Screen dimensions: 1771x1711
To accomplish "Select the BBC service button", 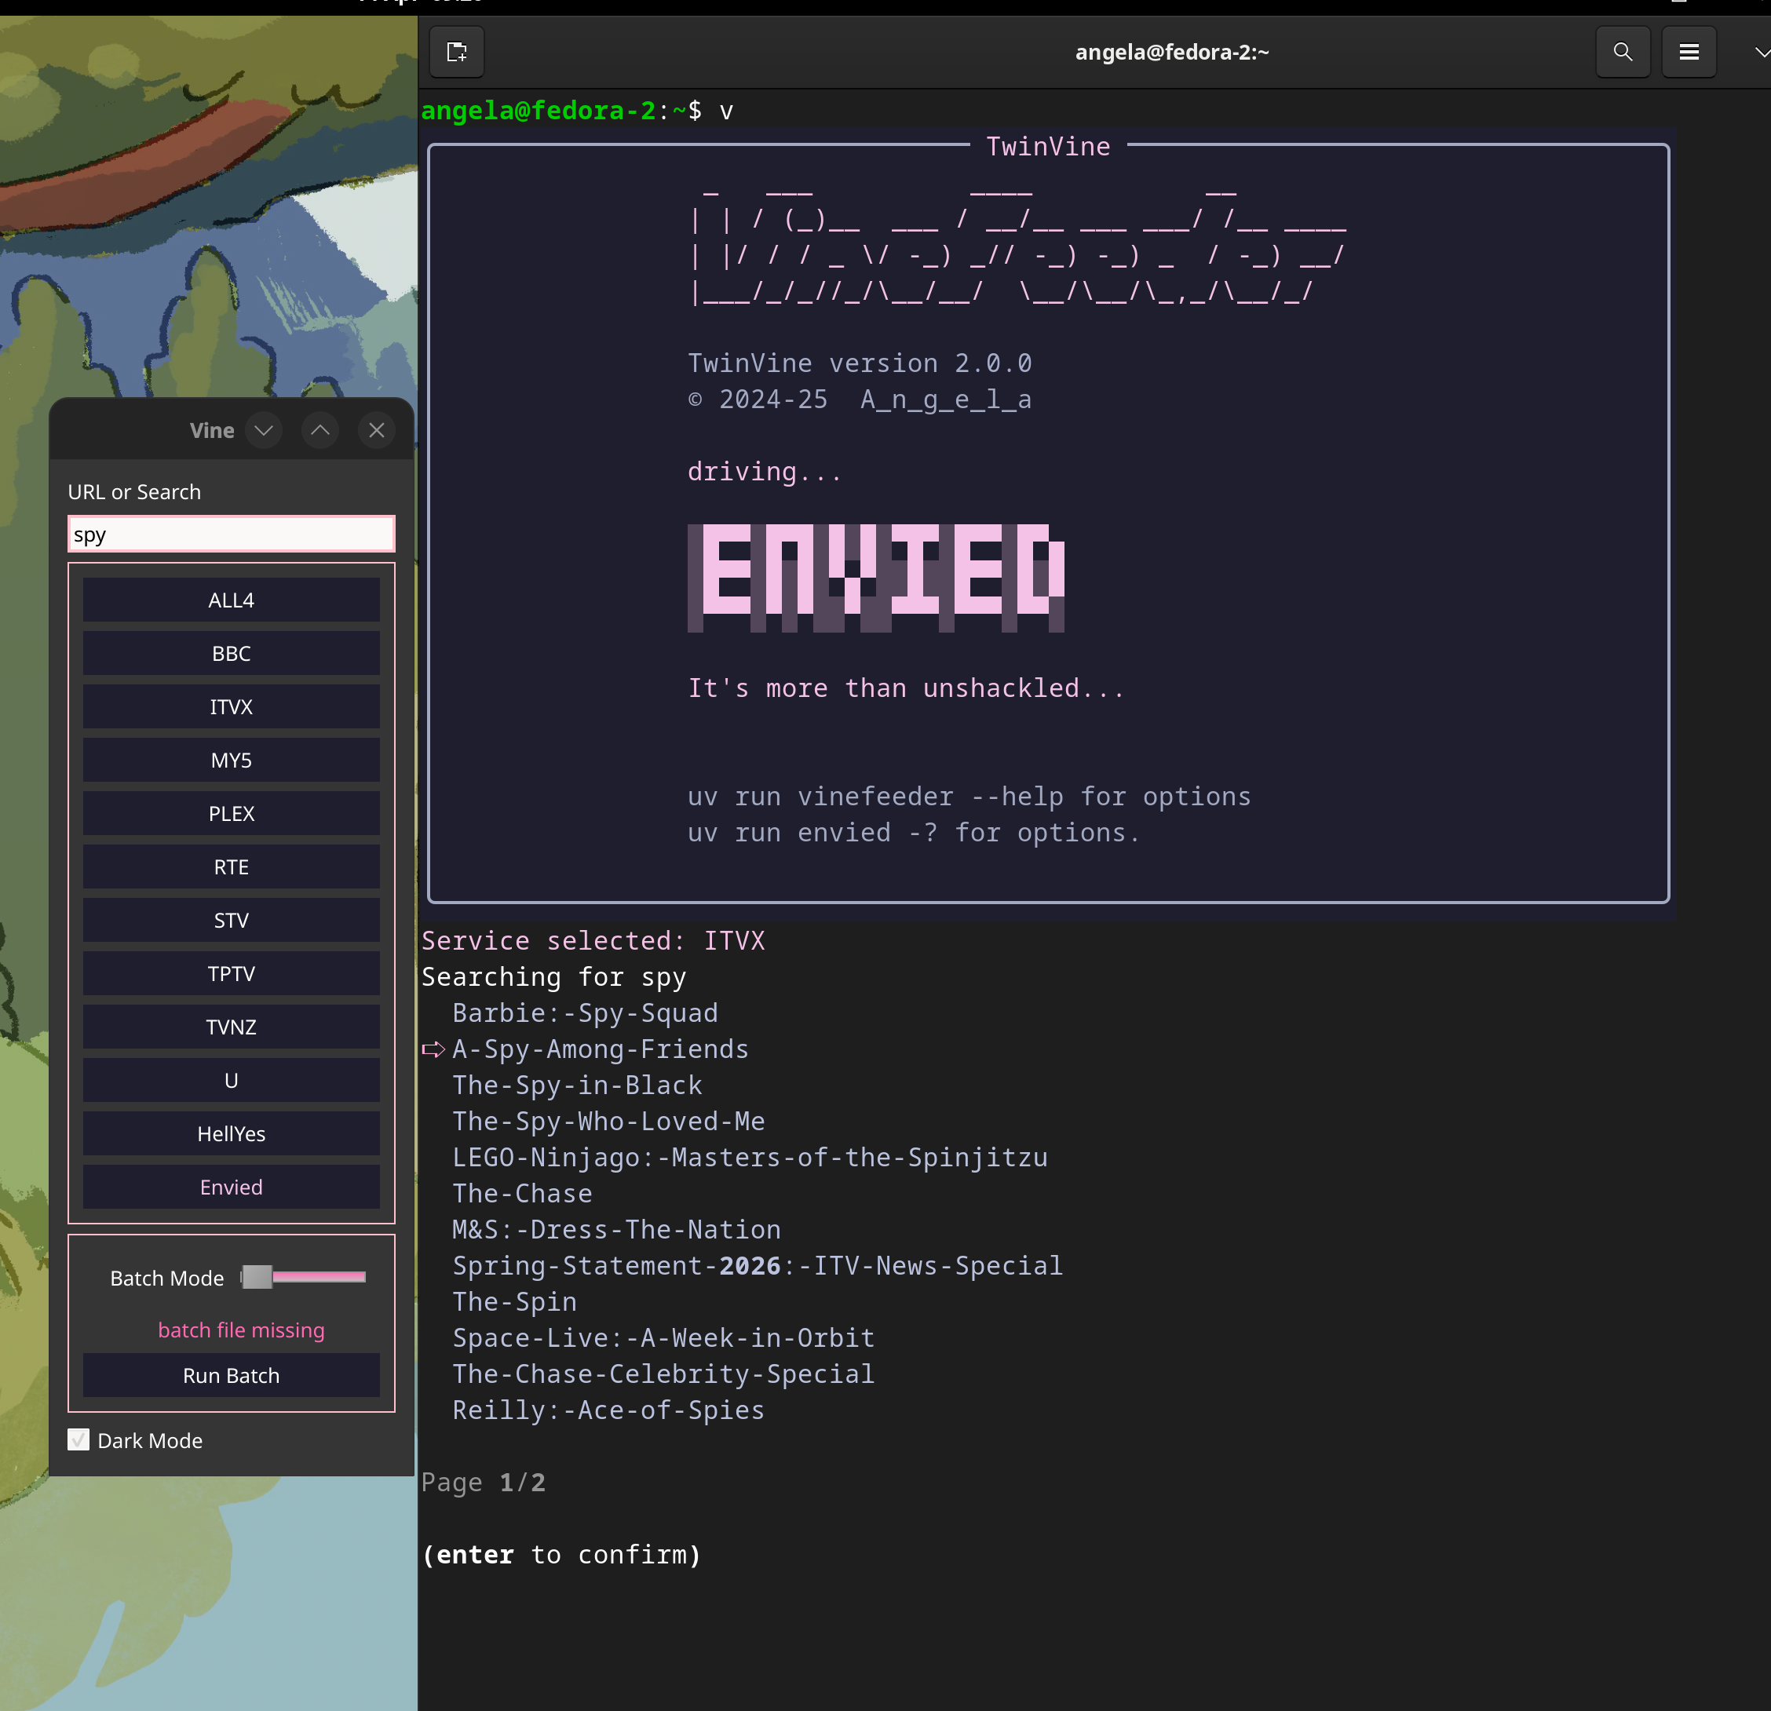I will (x=232, y=653).
